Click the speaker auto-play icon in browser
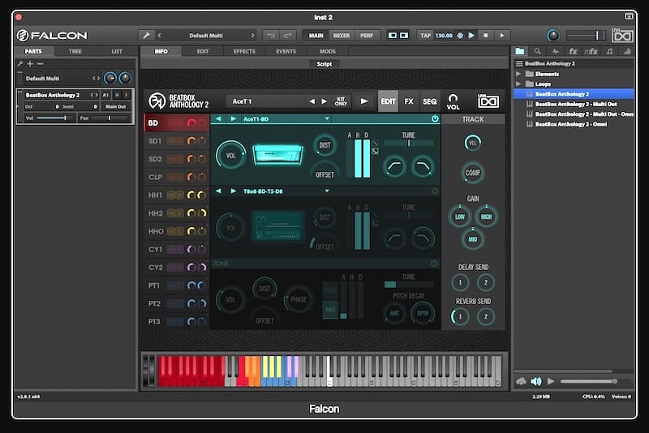 [x=536, y=381]
